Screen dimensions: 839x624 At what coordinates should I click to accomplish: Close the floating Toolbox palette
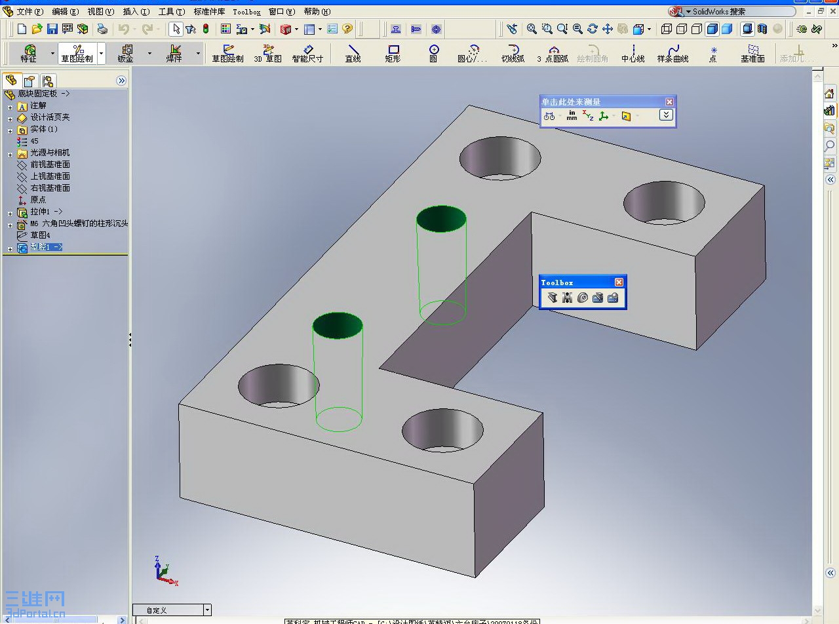coord(619,282)
